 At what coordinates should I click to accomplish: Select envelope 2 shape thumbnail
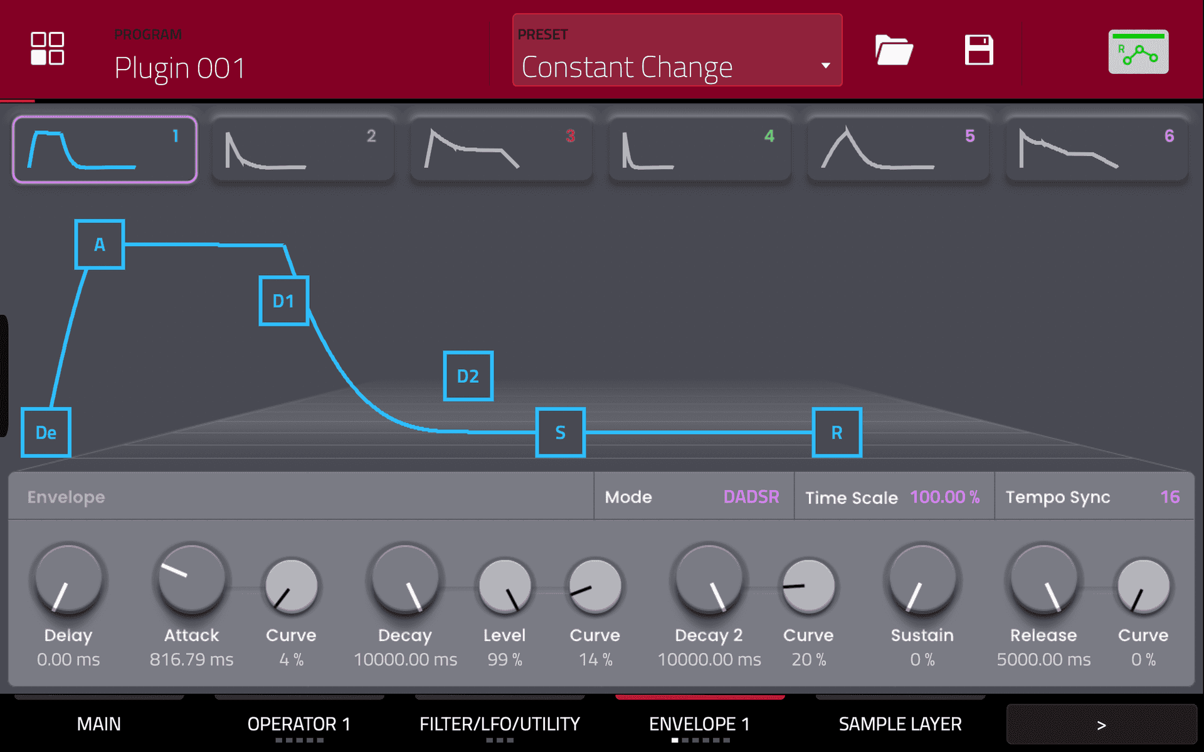(x=303, y=149)
